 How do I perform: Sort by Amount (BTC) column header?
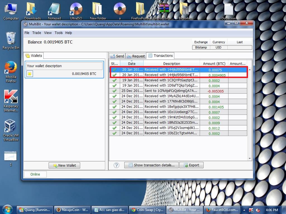[214, 64]
